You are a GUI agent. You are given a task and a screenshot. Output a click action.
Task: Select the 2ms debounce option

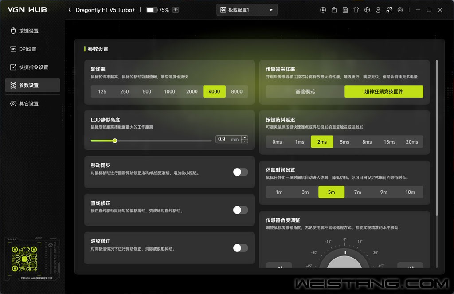(322, 142)
